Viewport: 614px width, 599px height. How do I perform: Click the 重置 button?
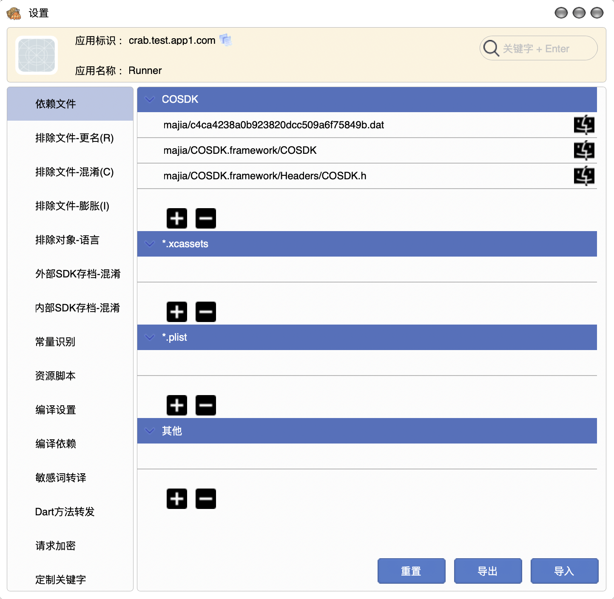tap(411, 571)
